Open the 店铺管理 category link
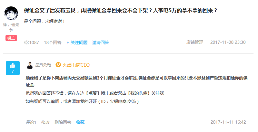The image size is (258, 132). pos(195,42)
